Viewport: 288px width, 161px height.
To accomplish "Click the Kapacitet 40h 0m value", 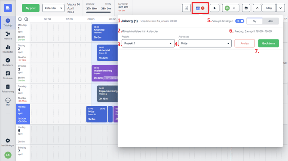I will (123, 7).
